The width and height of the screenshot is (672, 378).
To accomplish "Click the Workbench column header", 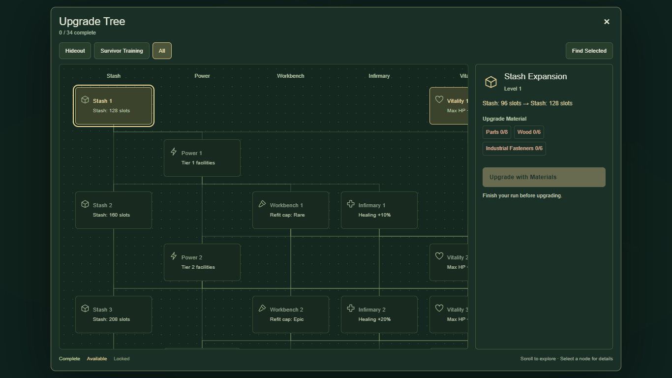I will coord(291,76).
